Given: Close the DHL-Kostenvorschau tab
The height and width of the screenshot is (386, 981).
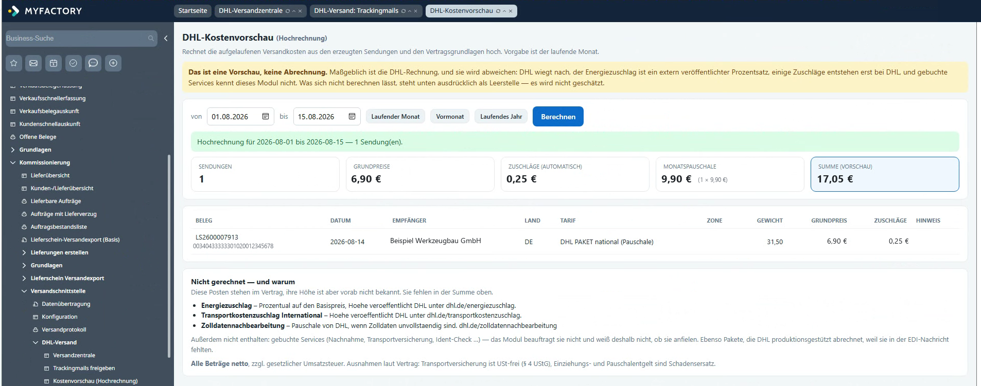Looking at the screenshot, I should click(x=511, y=11).
